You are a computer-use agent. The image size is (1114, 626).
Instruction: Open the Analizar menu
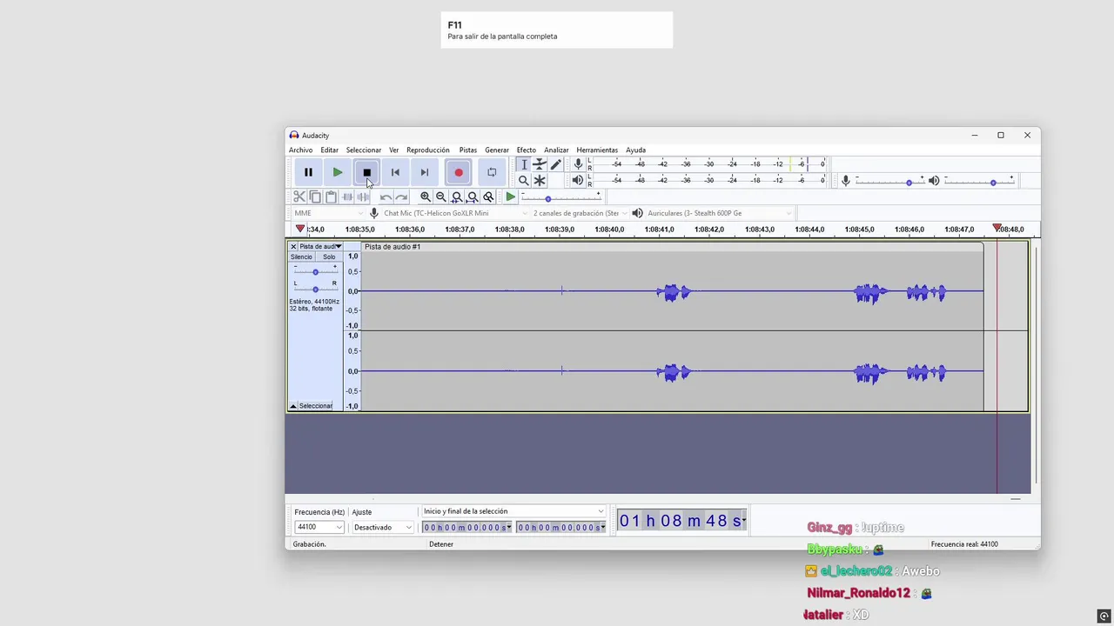[556, 150]
